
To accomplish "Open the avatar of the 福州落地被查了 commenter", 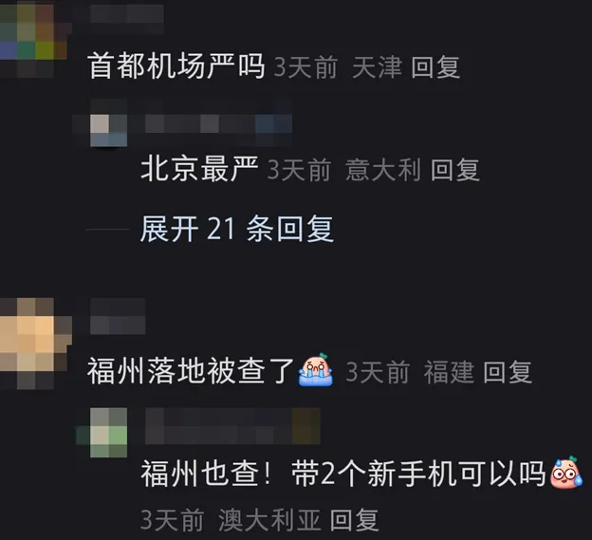I will [x=35, y=343].
